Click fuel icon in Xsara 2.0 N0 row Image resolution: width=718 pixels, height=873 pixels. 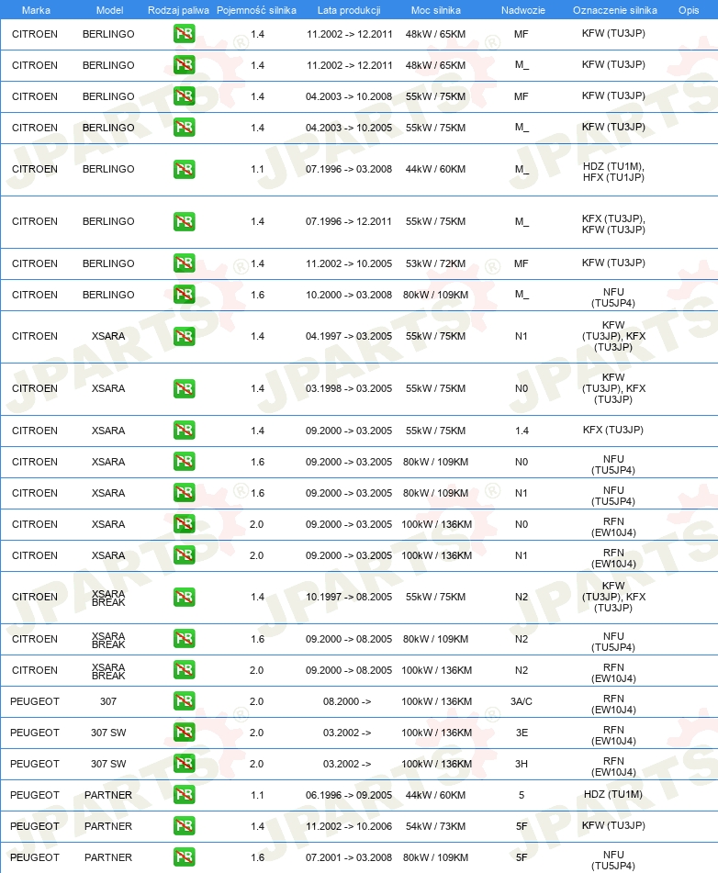tap(185, 524)
